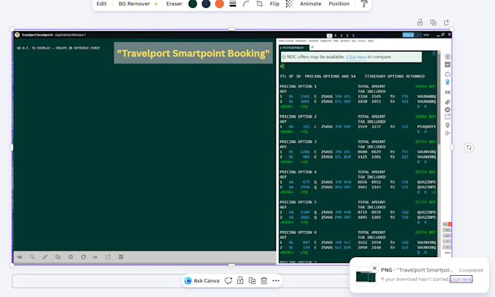Click the 'PRICING OPTION 6' heading
The width and height of the screenshot is (495, 297).
[x=298, y=232]
